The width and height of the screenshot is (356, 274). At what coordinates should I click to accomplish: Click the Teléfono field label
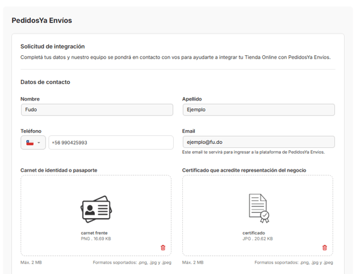pos(31,131)
